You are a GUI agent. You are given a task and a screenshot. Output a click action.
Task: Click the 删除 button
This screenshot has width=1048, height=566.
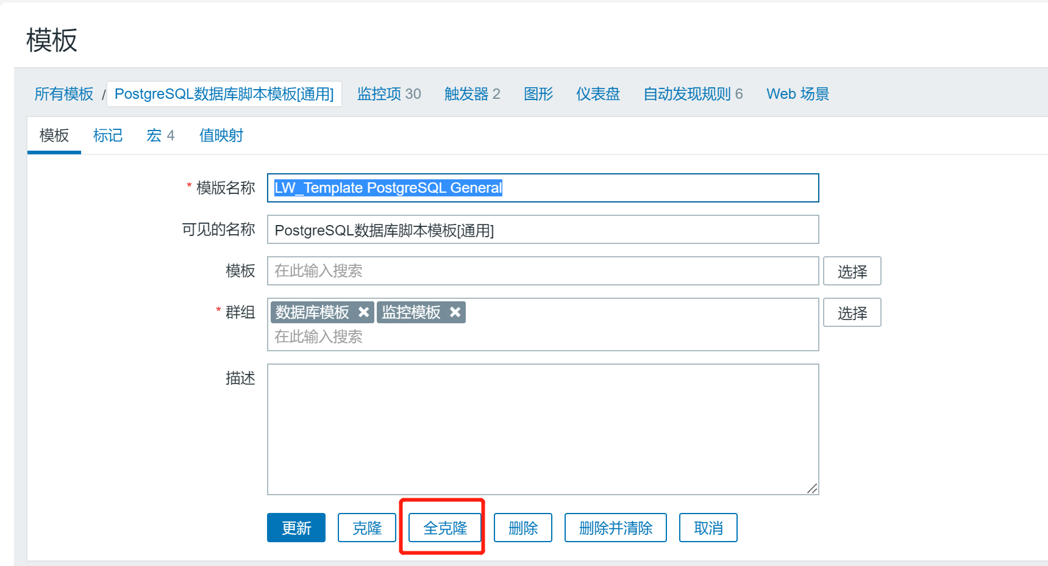(x=523, y=528)
